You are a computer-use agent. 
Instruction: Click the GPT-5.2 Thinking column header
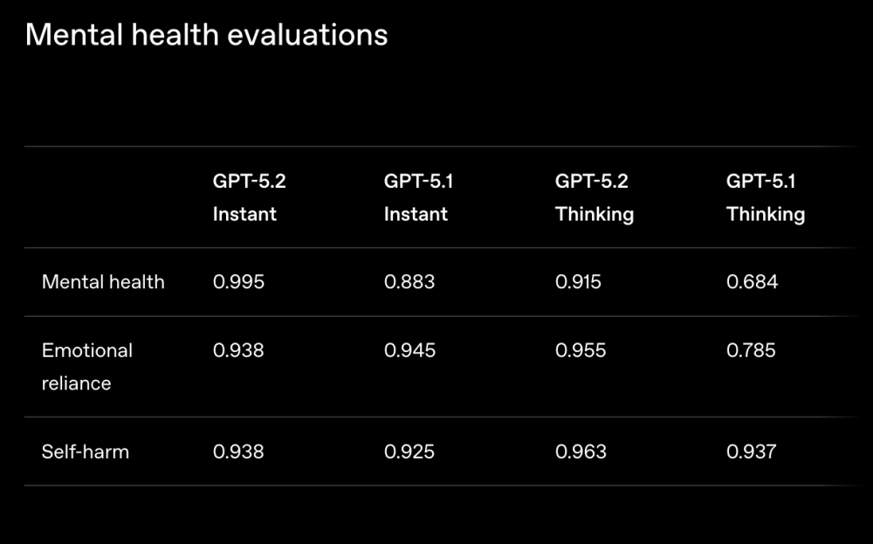(594, 197)
